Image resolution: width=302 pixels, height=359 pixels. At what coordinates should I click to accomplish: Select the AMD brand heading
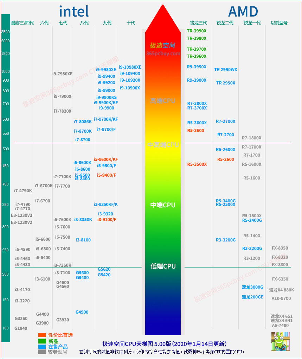[242, 12]
